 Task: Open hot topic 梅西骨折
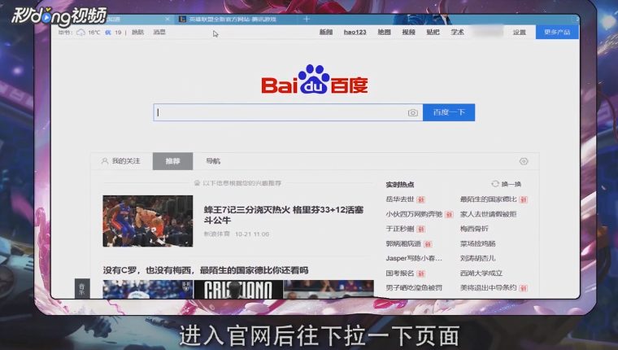coord(474,229)
